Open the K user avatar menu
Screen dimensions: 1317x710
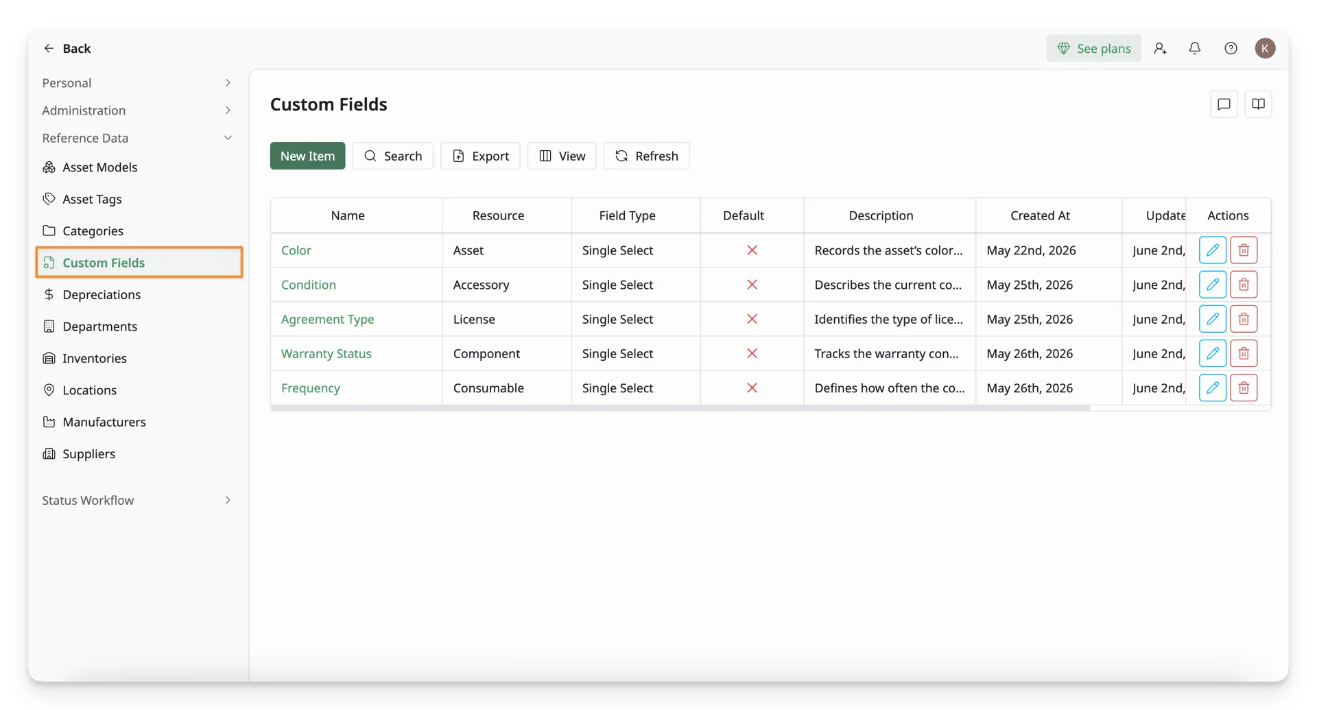pos(1265,48)
